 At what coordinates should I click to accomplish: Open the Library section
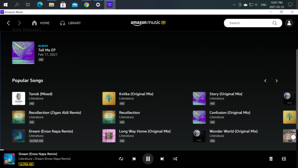point(70,23)
